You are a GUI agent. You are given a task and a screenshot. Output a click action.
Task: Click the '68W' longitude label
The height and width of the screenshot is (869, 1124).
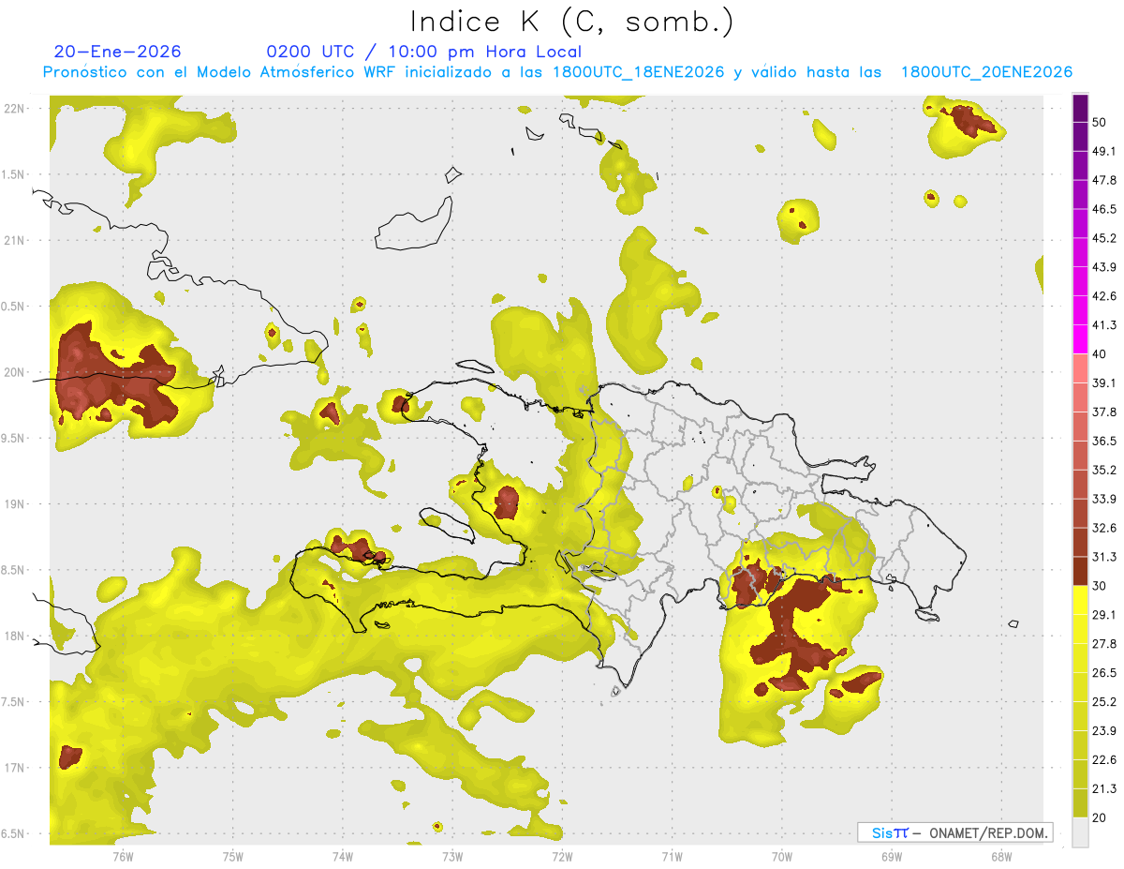(x=1001, y=856)
